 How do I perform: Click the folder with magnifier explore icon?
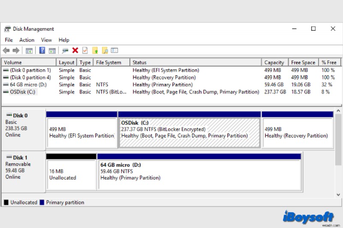(105, 50)
